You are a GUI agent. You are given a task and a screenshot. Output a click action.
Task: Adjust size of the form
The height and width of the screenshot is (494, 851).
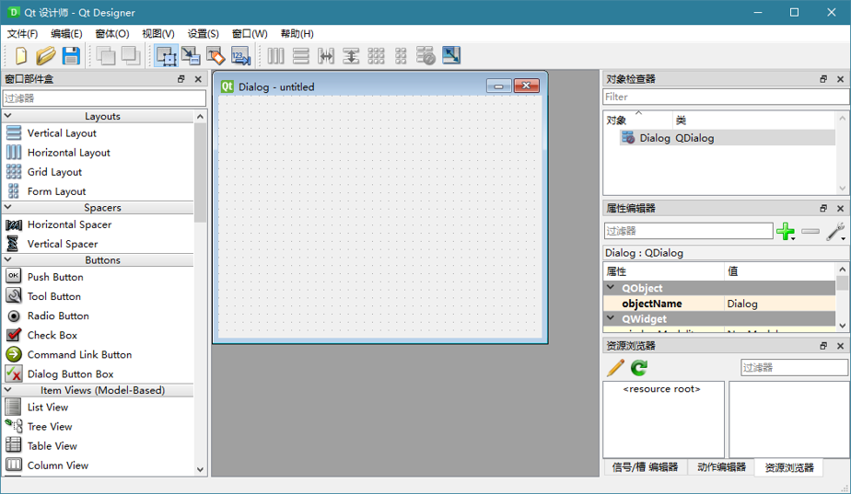pyautogui.click(x=451, y=55)
